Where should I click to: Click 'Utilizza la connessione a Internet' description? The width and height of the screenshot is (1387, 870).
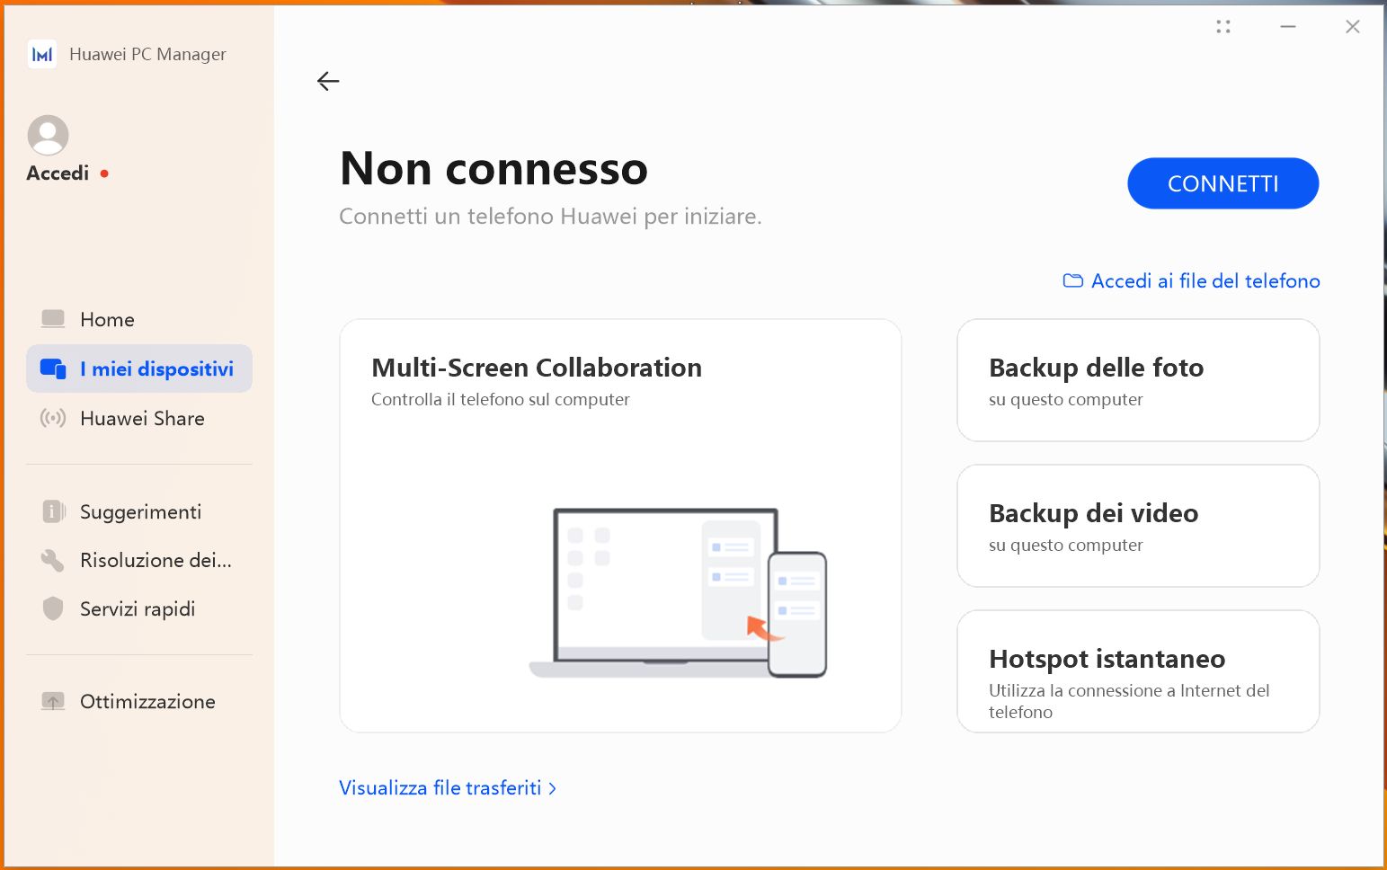click(1129, 701)
